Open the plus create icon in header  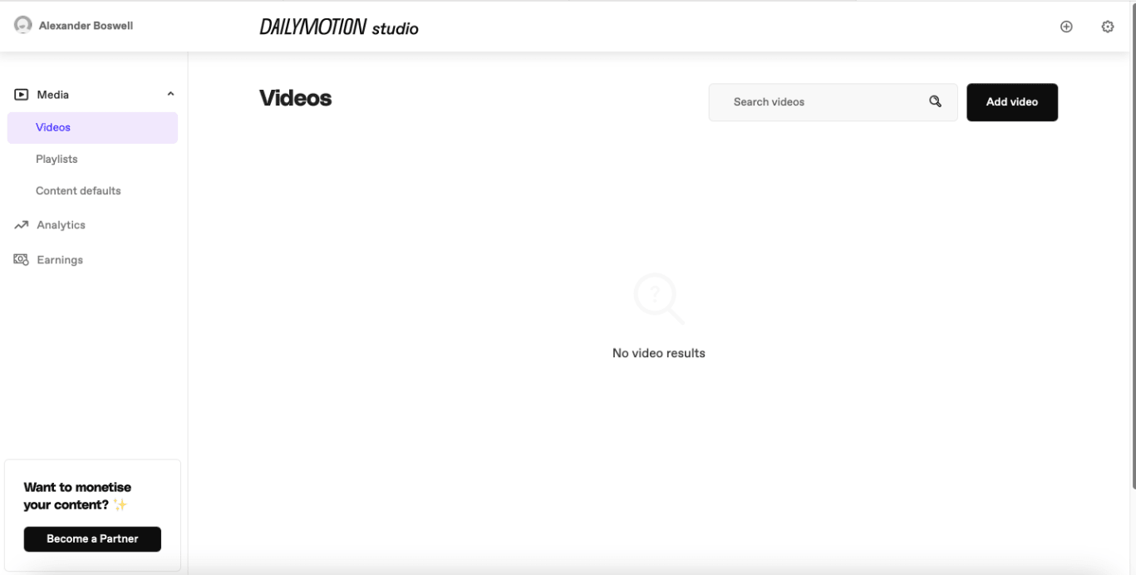(1066, 27)
